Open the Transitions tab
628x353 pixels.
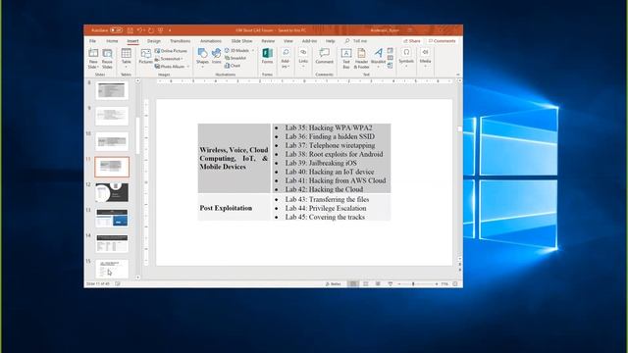pos(181,41)
